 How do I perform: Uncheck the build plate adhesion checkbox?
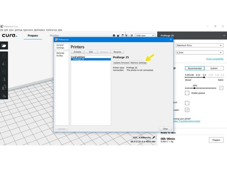187,110
